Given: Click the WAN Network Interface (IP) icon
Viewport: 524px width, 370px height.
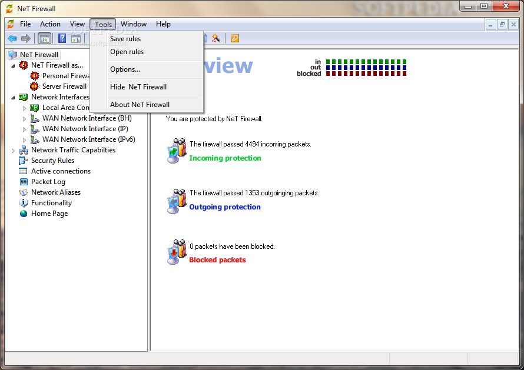Looking at the screenshot, I should click(34, 129).
